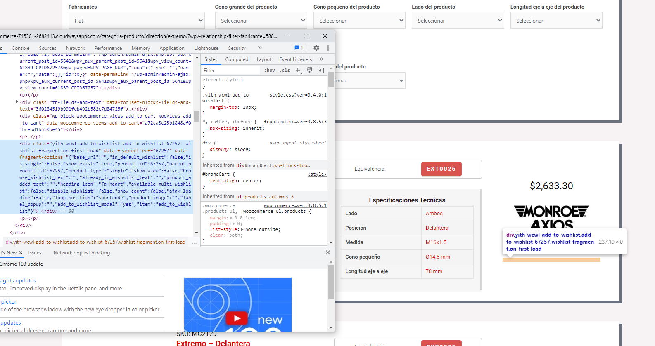The image size is (655, 346).
Task: Open style.css?ver=3.4.0:1 source link
Action: pos(298,95)
